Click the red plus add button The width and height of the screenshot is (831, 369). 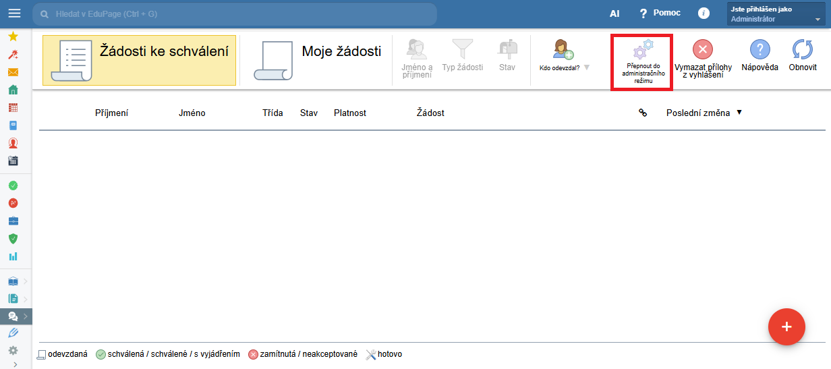point(786,327)
